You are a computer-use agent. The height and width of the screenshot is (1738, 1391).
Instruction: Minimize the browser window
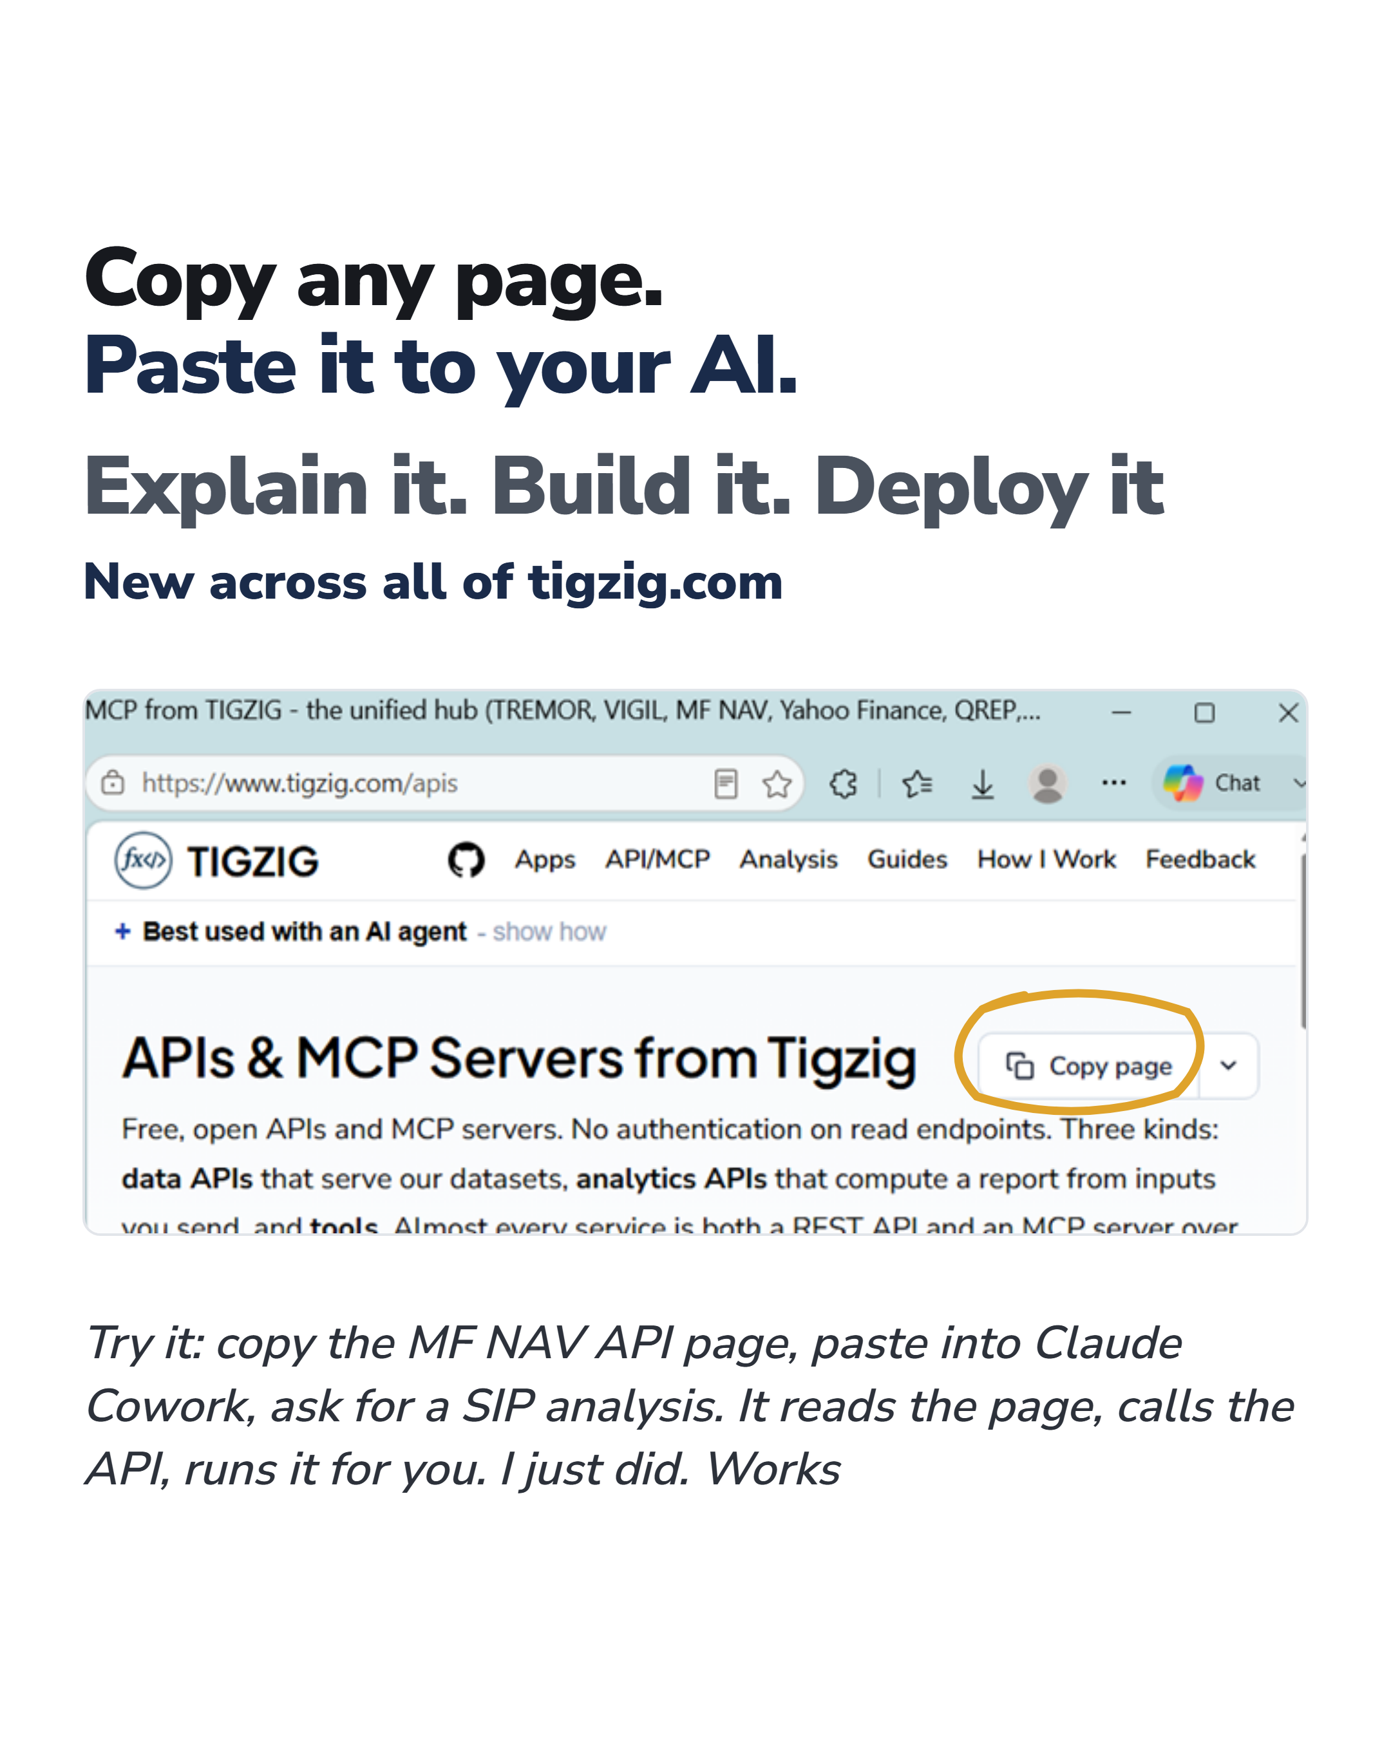[x=1121, y=713]
